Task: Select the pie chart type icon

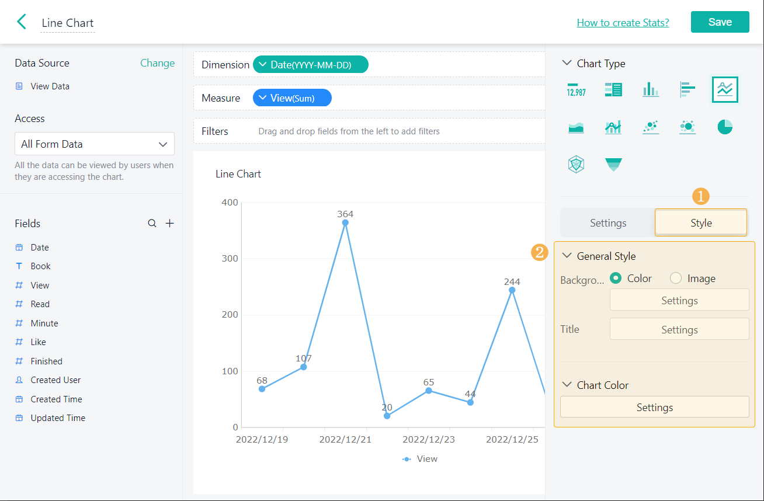Action: (725, 127)
